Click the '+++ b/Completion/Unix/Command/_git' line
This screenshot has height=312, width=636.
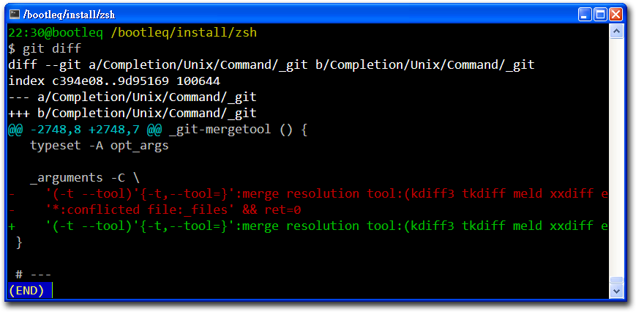[132, 114]
